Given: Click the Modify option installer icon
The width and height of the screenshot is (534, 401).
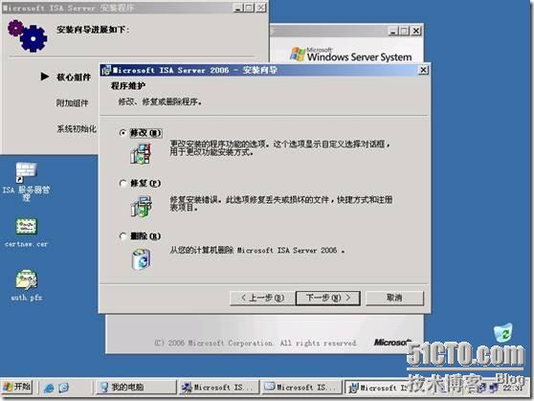Looking at the screenshot, I should tap(141, 154).
